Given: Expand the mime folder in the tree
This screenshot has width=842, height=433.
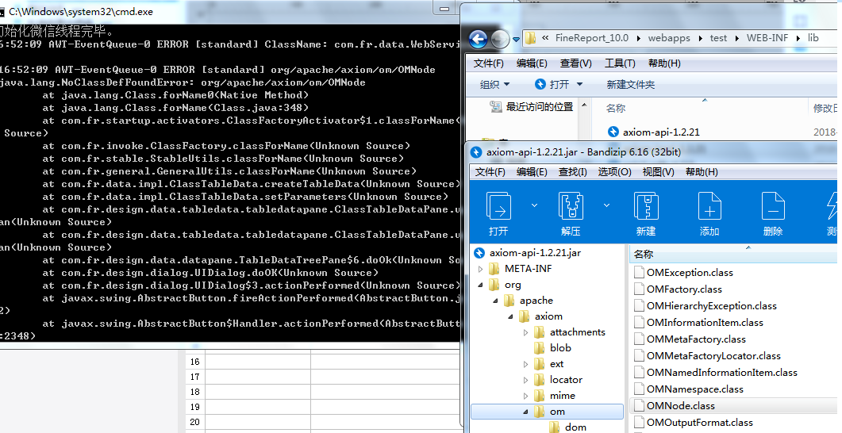Looking at the screenshot, I should [x=525, y=396].
